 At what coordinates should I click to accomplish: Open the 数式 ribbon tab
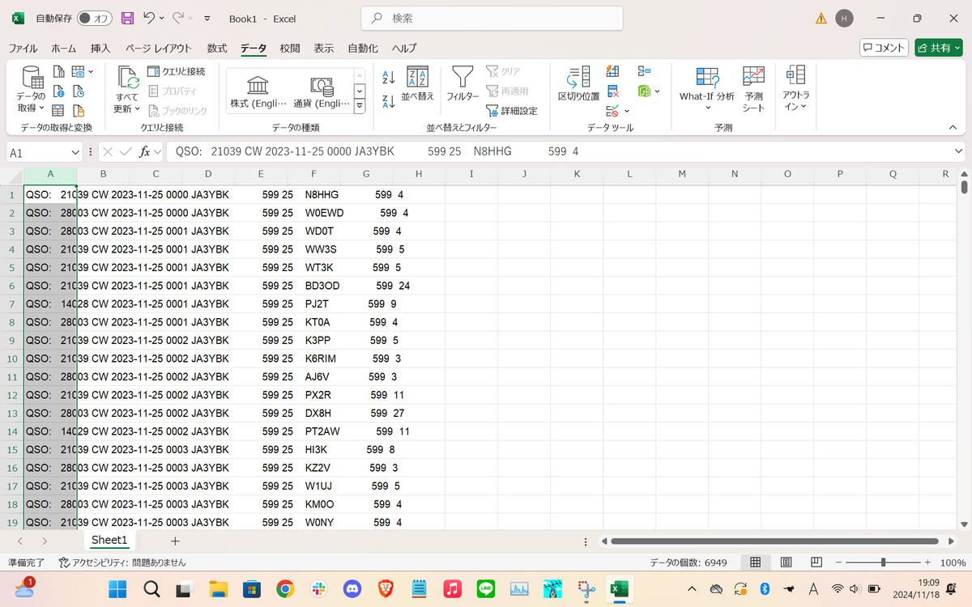pyautogui.click(x=217, y=49)
